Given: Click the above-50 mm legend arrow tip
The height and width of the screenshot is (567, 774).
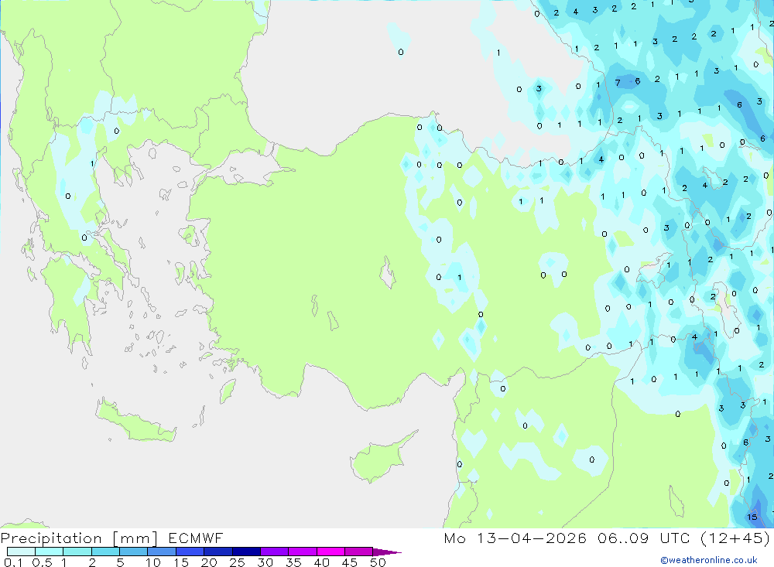Looking at the screenshot, I should 387,552.
